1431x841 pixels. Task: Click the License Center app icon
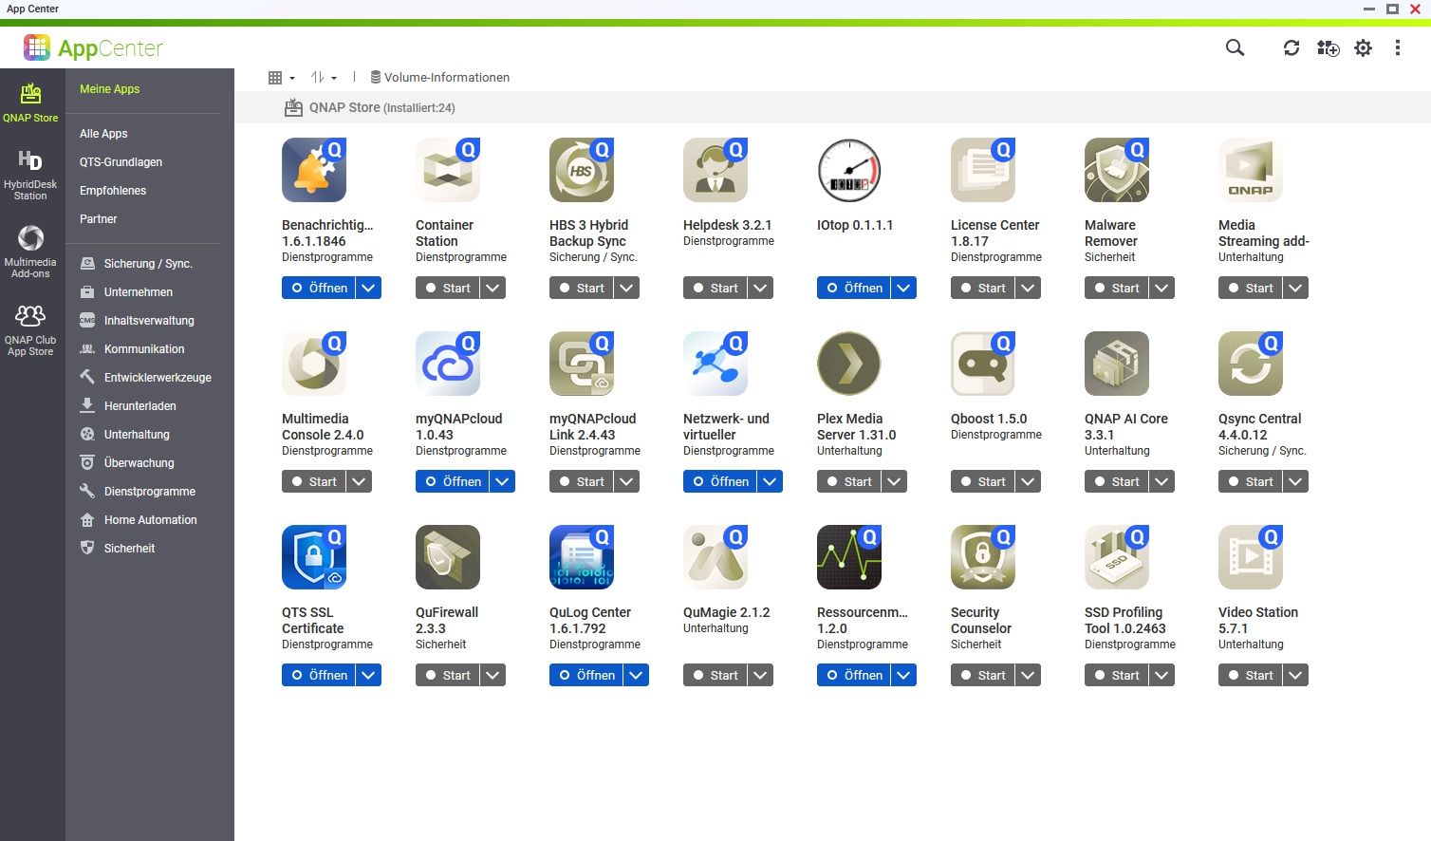click(x=983, y=170)
